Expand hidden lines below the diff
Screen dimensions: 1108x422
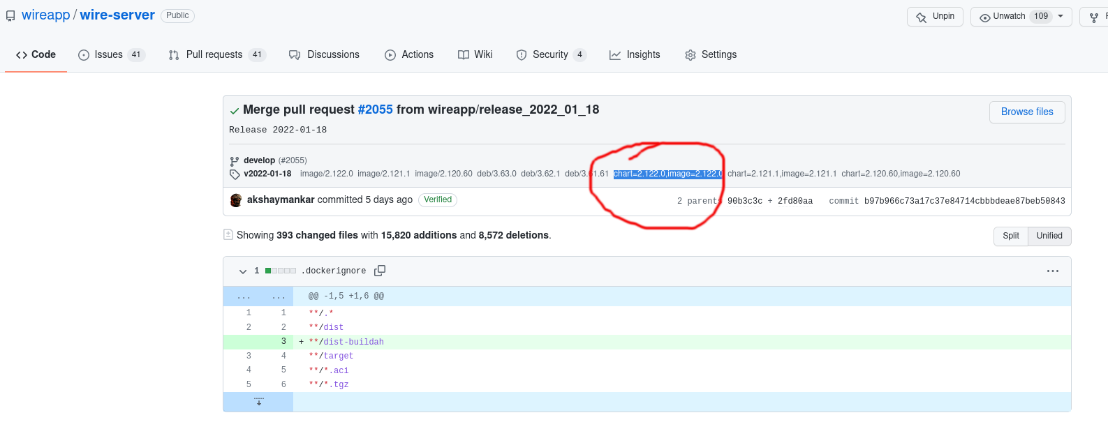tap(259, 402)
